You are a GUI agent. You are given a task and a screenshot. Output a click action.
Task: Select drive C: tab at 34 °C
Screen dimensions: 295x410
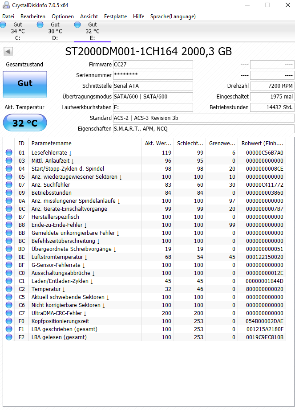coord(18,31)
